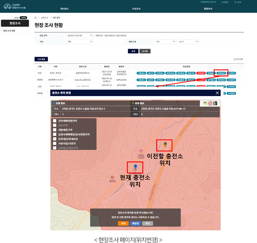Check the 개발제한구역 layer option
257x243 pixels.
[55, 130]
